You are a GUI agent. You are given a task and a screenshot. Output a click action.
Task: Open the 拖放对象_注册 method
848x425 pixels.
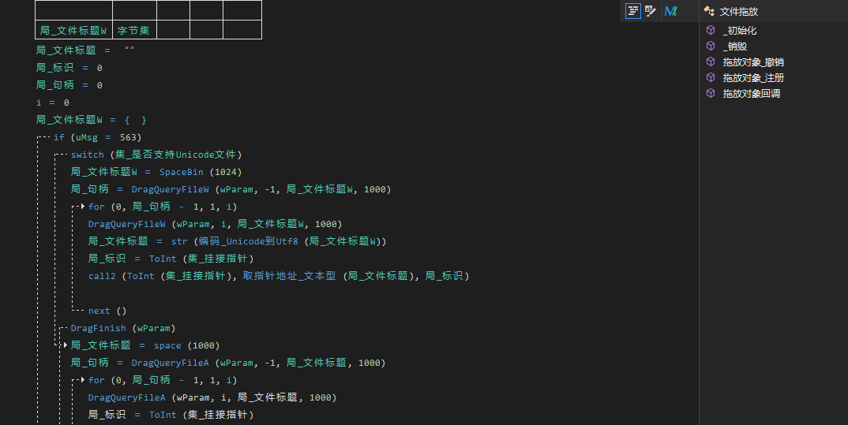click(x=753, y=78)
